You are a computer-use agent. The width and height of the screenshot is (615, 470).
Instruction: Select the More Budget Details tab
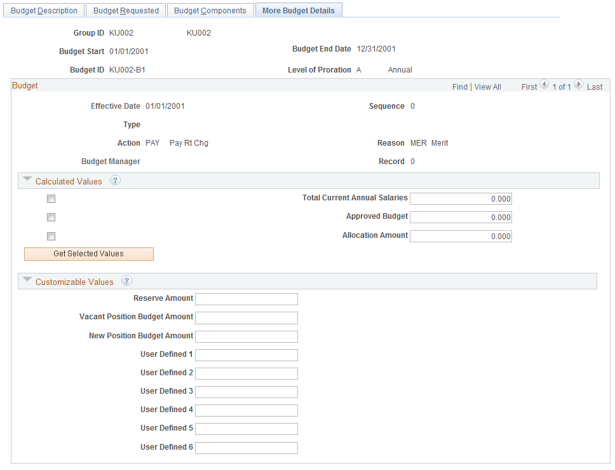299,10
